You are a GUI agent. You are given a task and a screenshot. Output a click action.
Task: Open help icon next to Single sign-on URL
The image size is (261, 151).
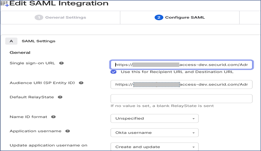click(61, 63)
